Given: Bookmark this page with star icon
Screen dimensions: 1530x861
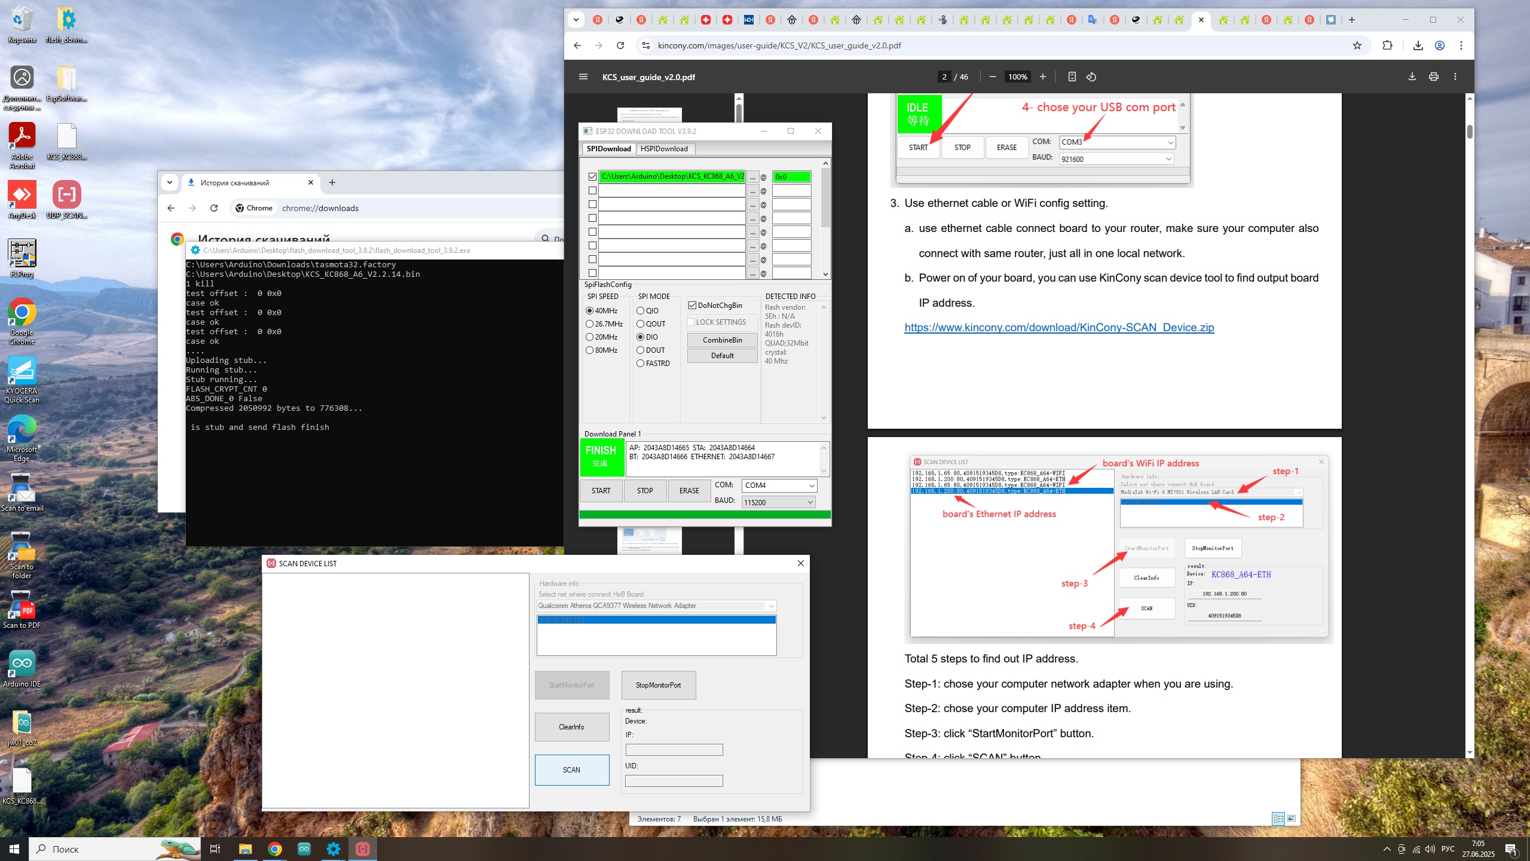Looking at the screenshot, I should [x=1357, y=45].
